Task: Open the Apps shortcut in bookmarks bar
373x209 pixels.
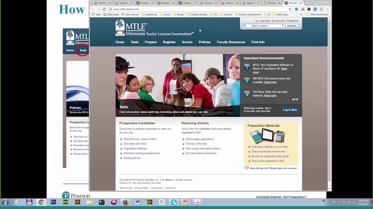Action: pyautogui.click(x=96, y=15)
